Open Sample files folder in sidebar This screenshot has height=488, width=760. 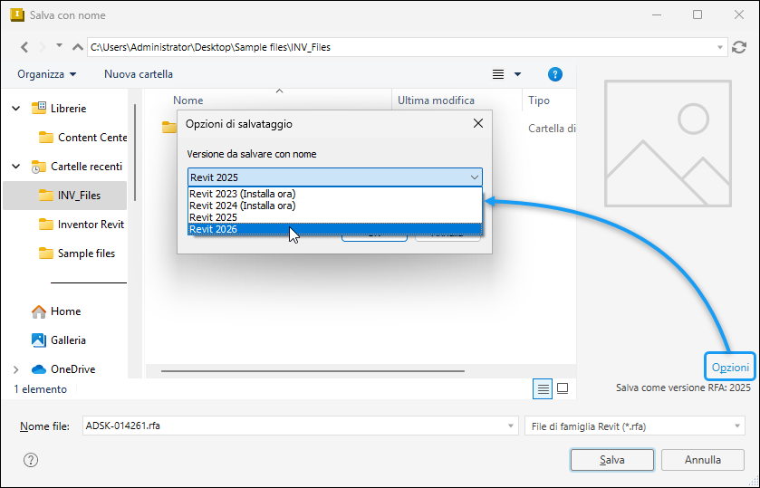77,254
